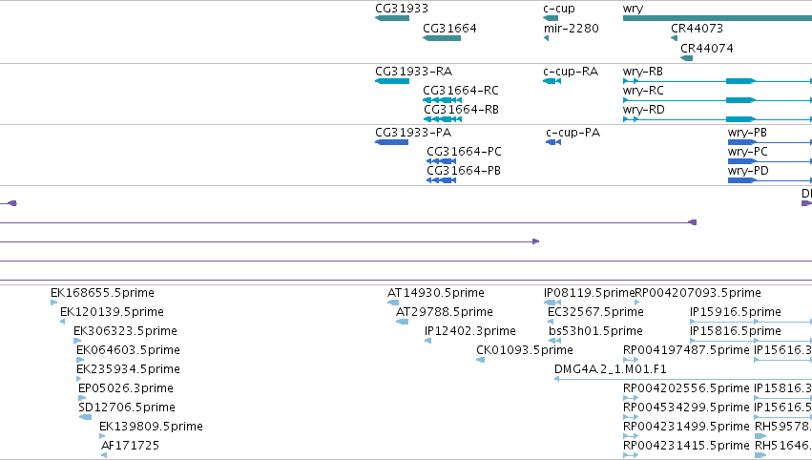Select transcript label CG31664-RB
Screen dimensions: 812x460
pyautogui.click(x=461, y=110)
